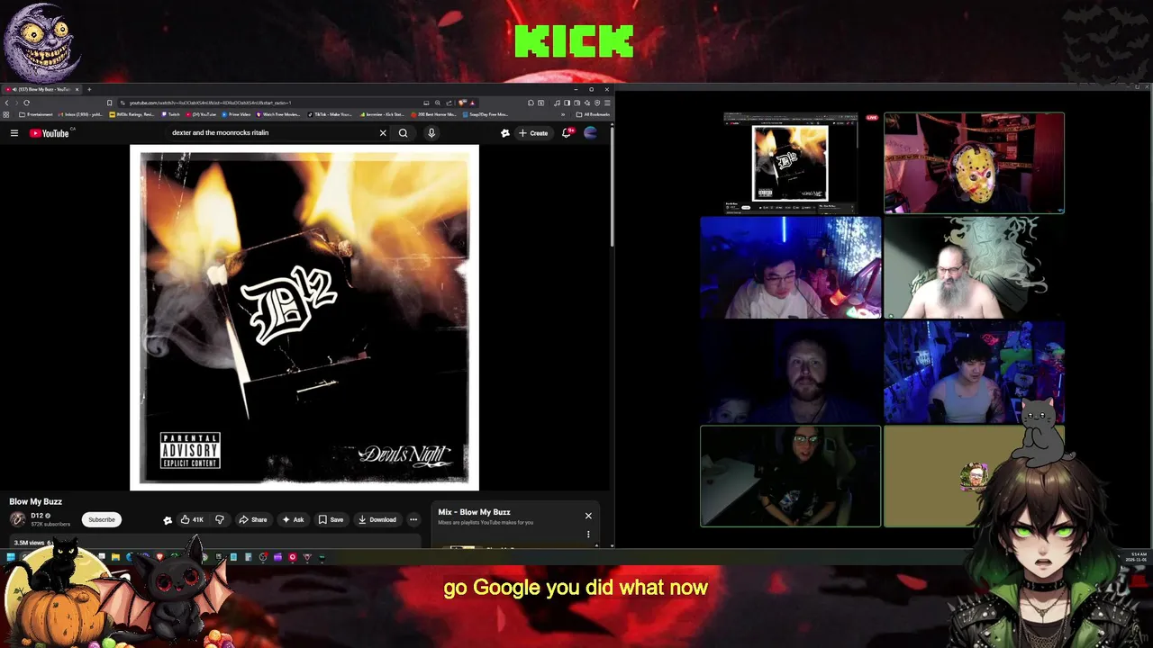Screen dimensions: 1153x648
Task: Open the TikTok - Make Your bookmark
Action: 330,114
